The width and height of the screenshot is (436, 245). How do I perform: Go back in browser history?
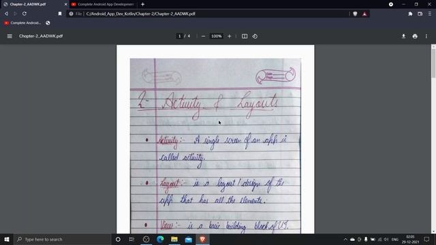[6, 14]
